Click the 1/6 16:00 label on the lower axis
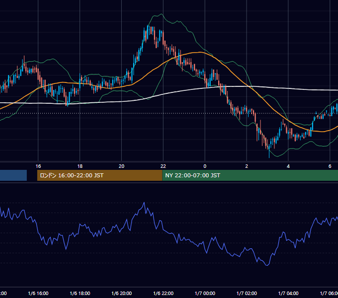 coord(38,293)
